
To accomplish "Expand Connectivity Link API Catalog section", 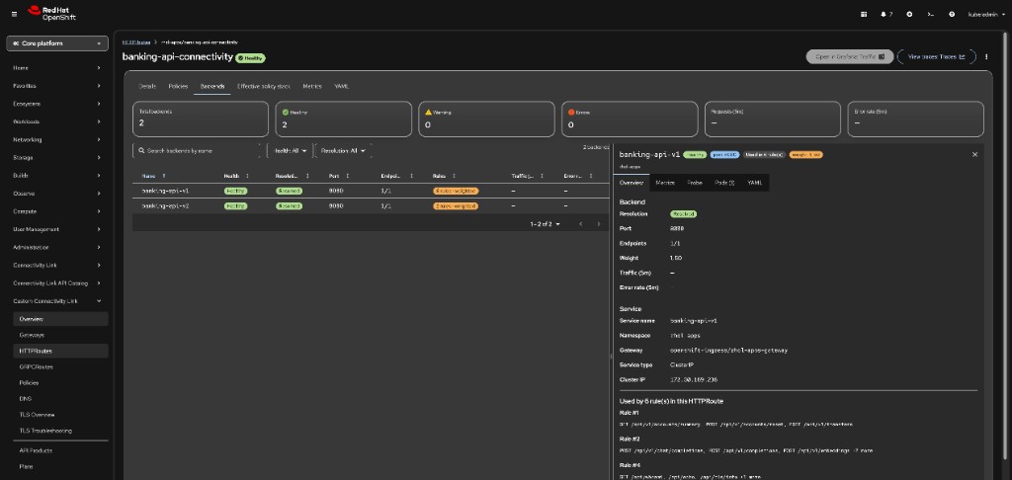I will pos(56,283).
